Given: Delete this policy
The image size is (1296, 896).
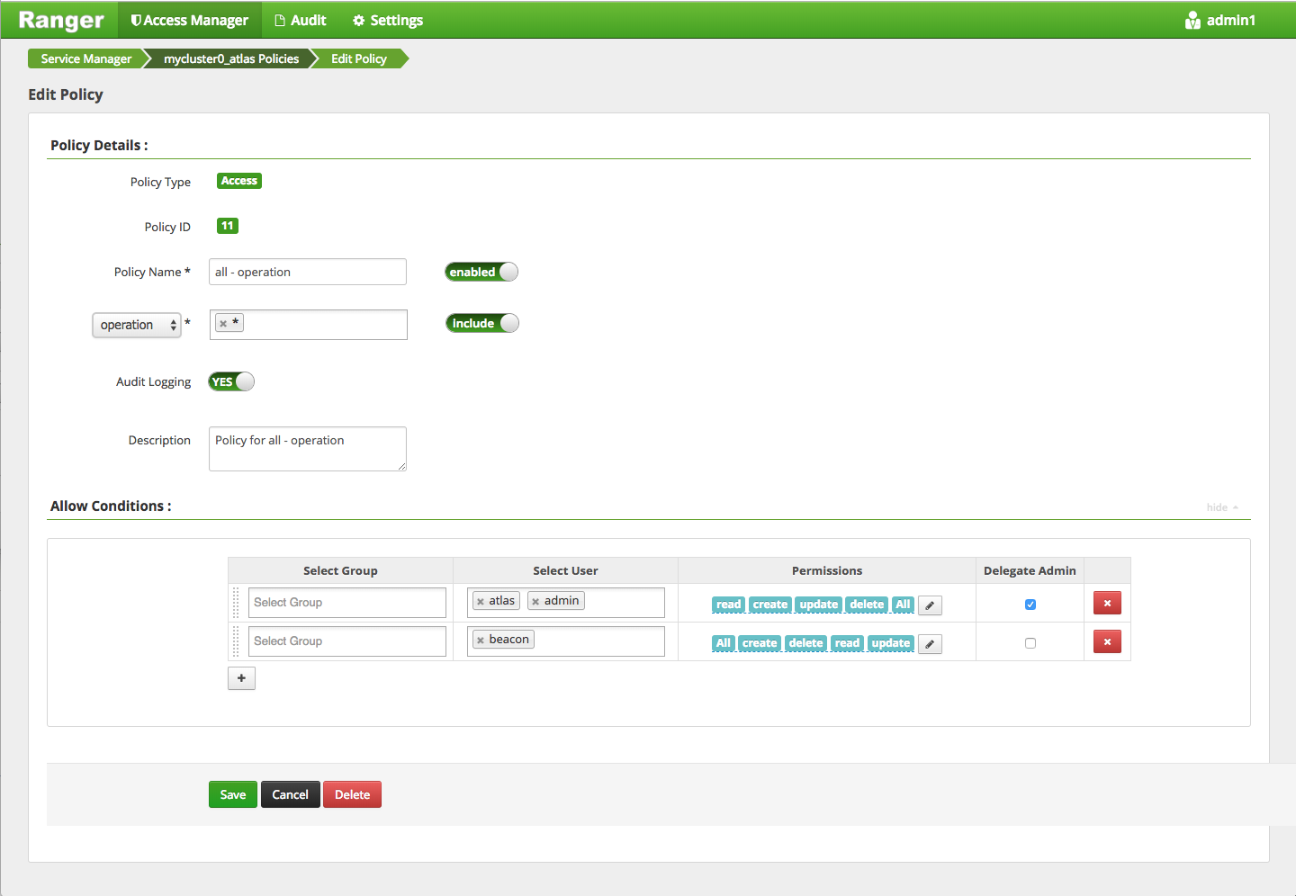Looking at the screenshot, I should tap(353, 794).
